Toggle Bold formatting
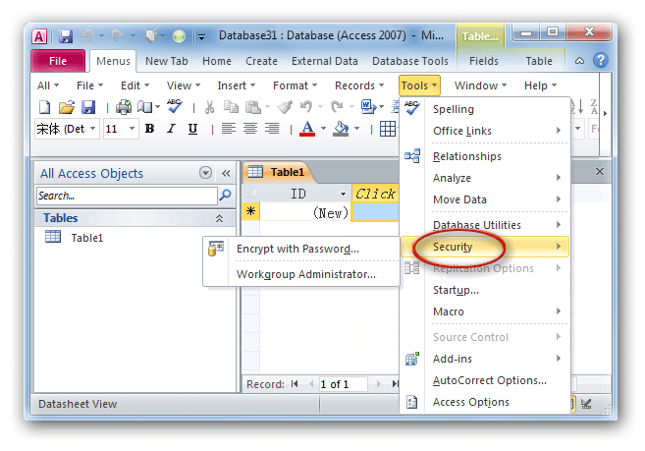This screenshot has height=451, width=645. coord(150,129)
